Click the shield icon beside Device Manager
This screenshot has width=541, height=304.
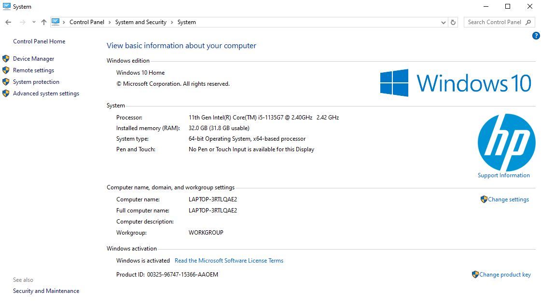[6, 58]
